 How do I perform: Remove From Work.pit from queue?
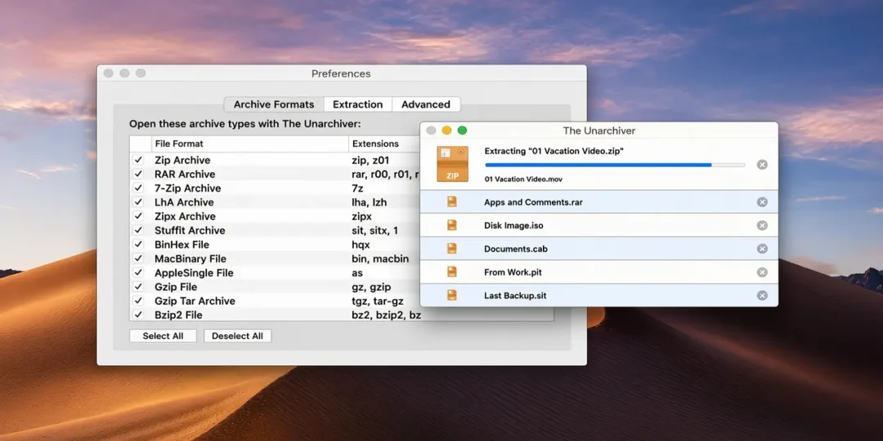point(762,272)
